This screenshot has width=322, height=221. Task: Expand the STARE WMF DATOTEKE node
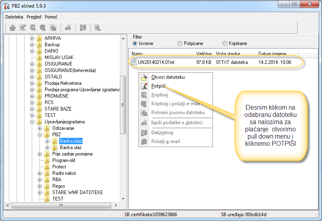pyautogui.click(x=39, y=192)
